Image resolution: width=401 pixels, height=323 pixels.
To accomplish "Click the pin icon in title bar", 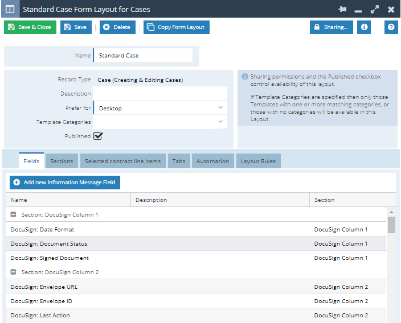I will tap(342, 10).
